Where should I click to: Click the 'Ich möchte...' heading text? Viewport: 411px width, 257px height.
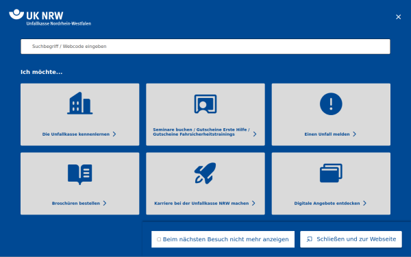pos(41,72)
